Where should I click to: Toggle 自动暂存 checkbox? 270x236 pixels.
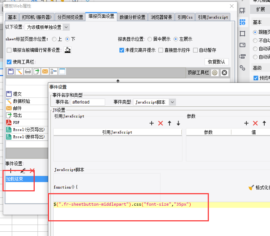coord(195,50)
